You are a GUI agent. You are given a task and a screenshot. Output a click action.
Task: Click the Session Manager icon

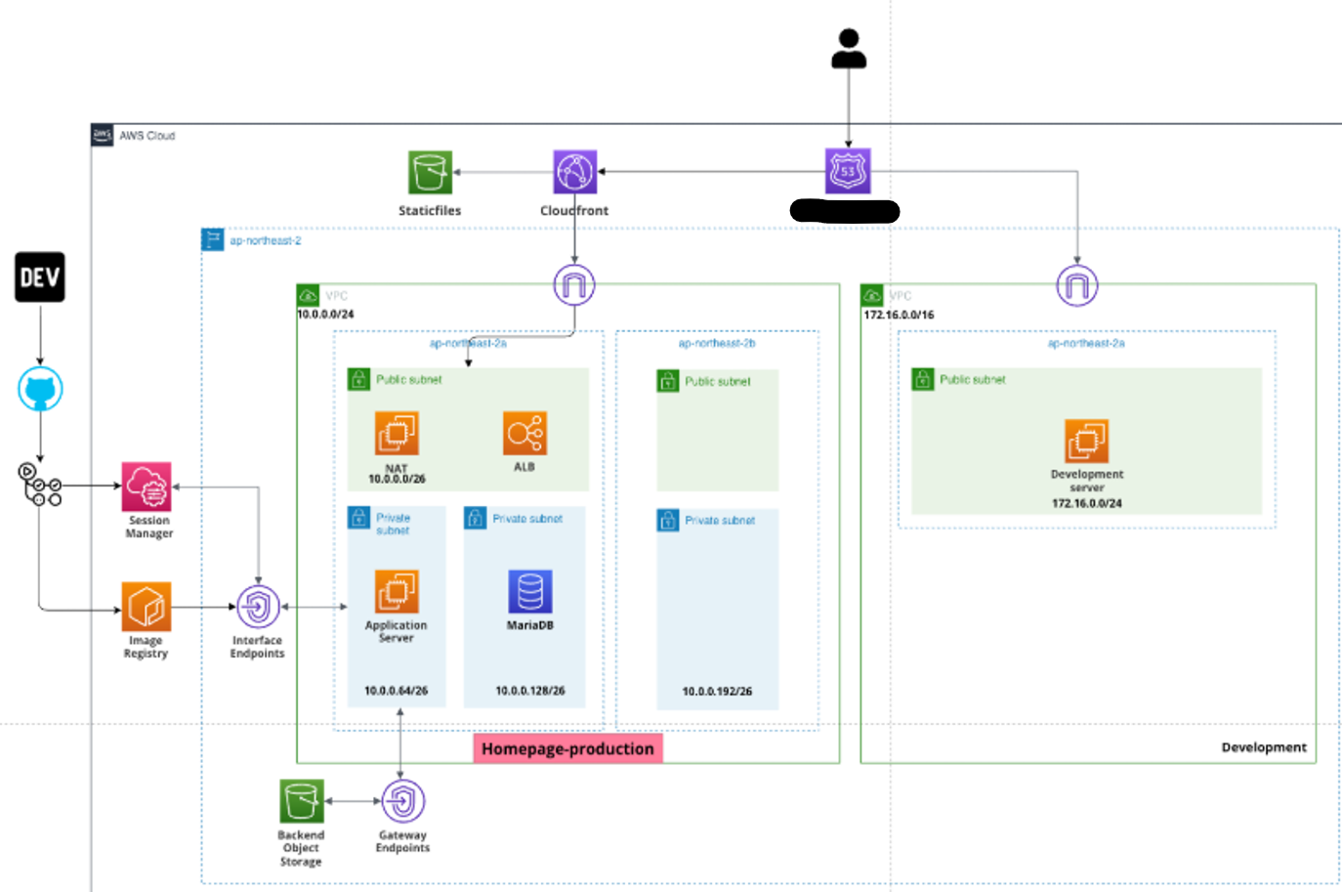tap(147, 487)
